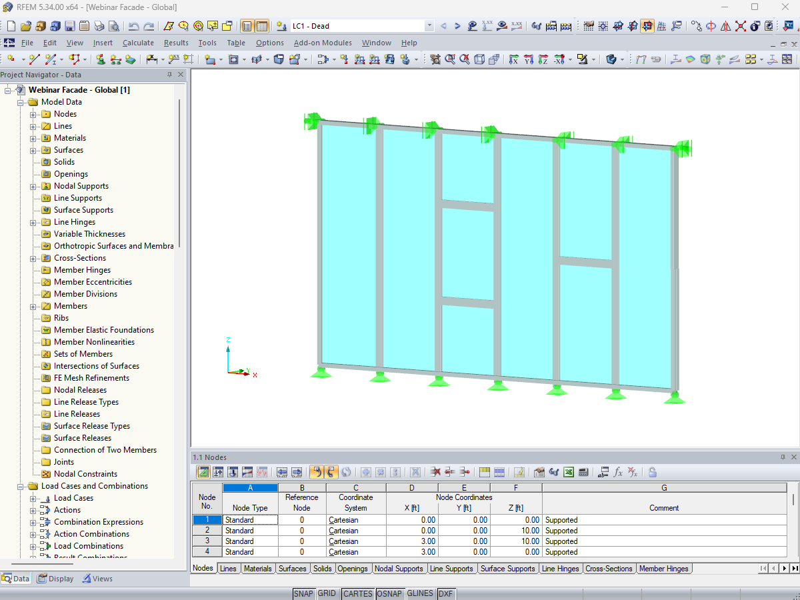This screenshot has width=800, height=600.
Task: Toggle CARTES in the status bar
Action: [358, 593]
